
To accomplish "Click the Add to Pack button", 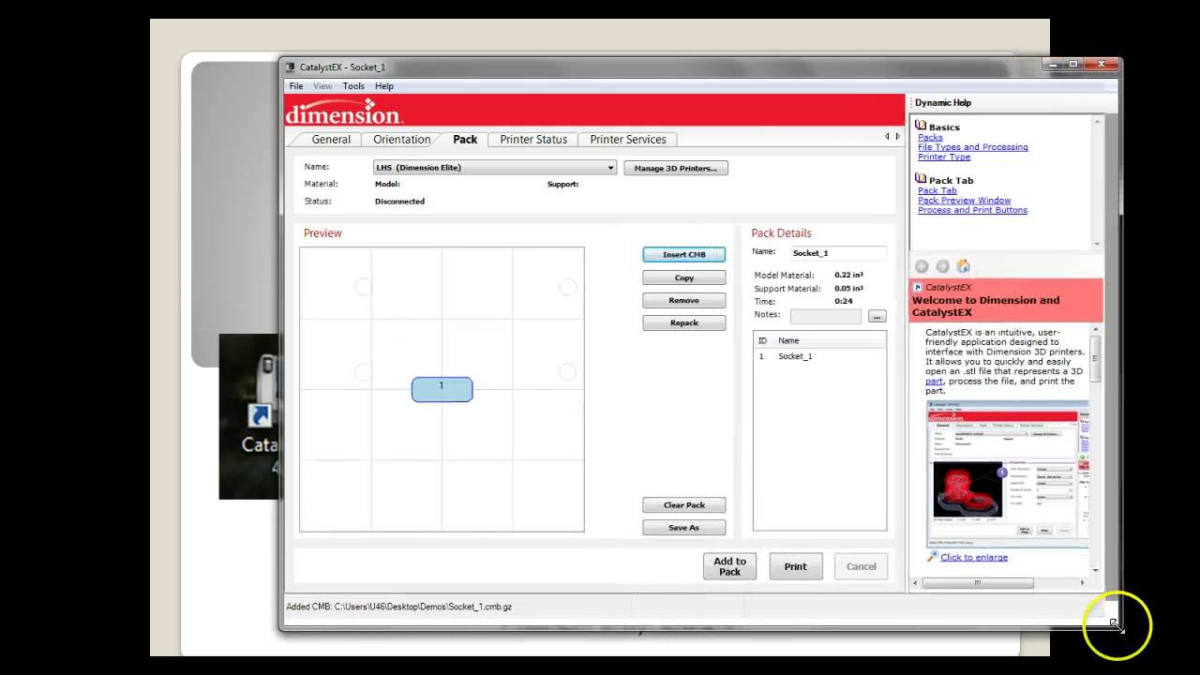I will (730, 566).
